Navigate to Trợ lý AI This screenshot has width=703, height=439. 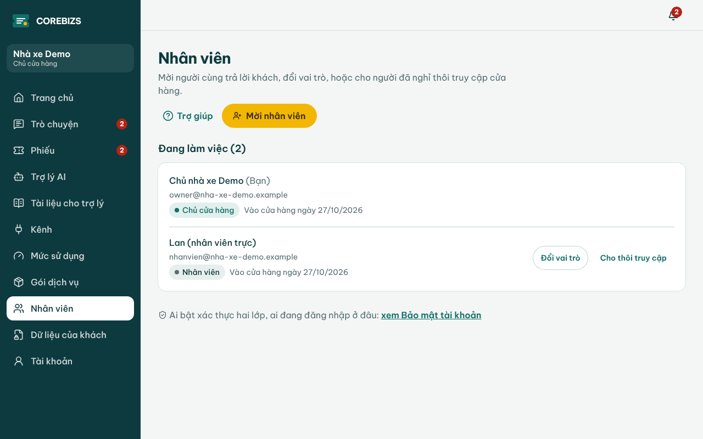coord(70,177)
